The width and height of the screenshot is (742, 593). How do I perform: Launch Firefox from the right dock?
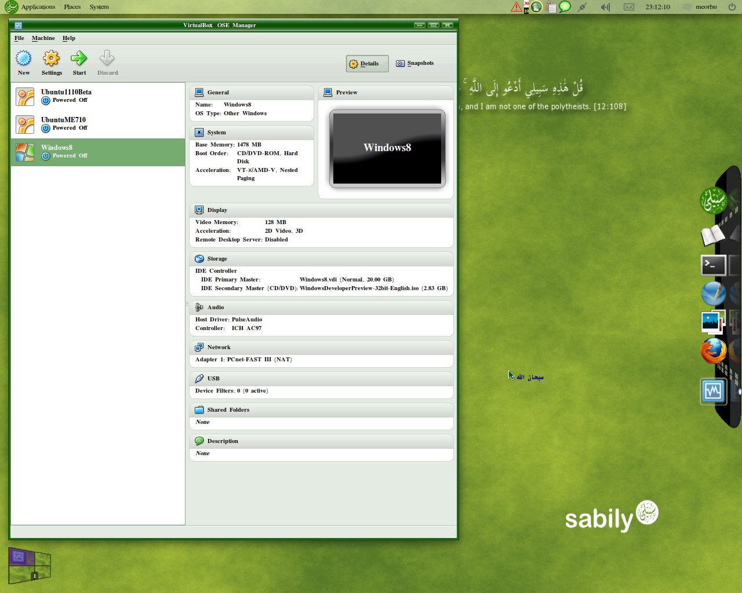tap(712, 350)
